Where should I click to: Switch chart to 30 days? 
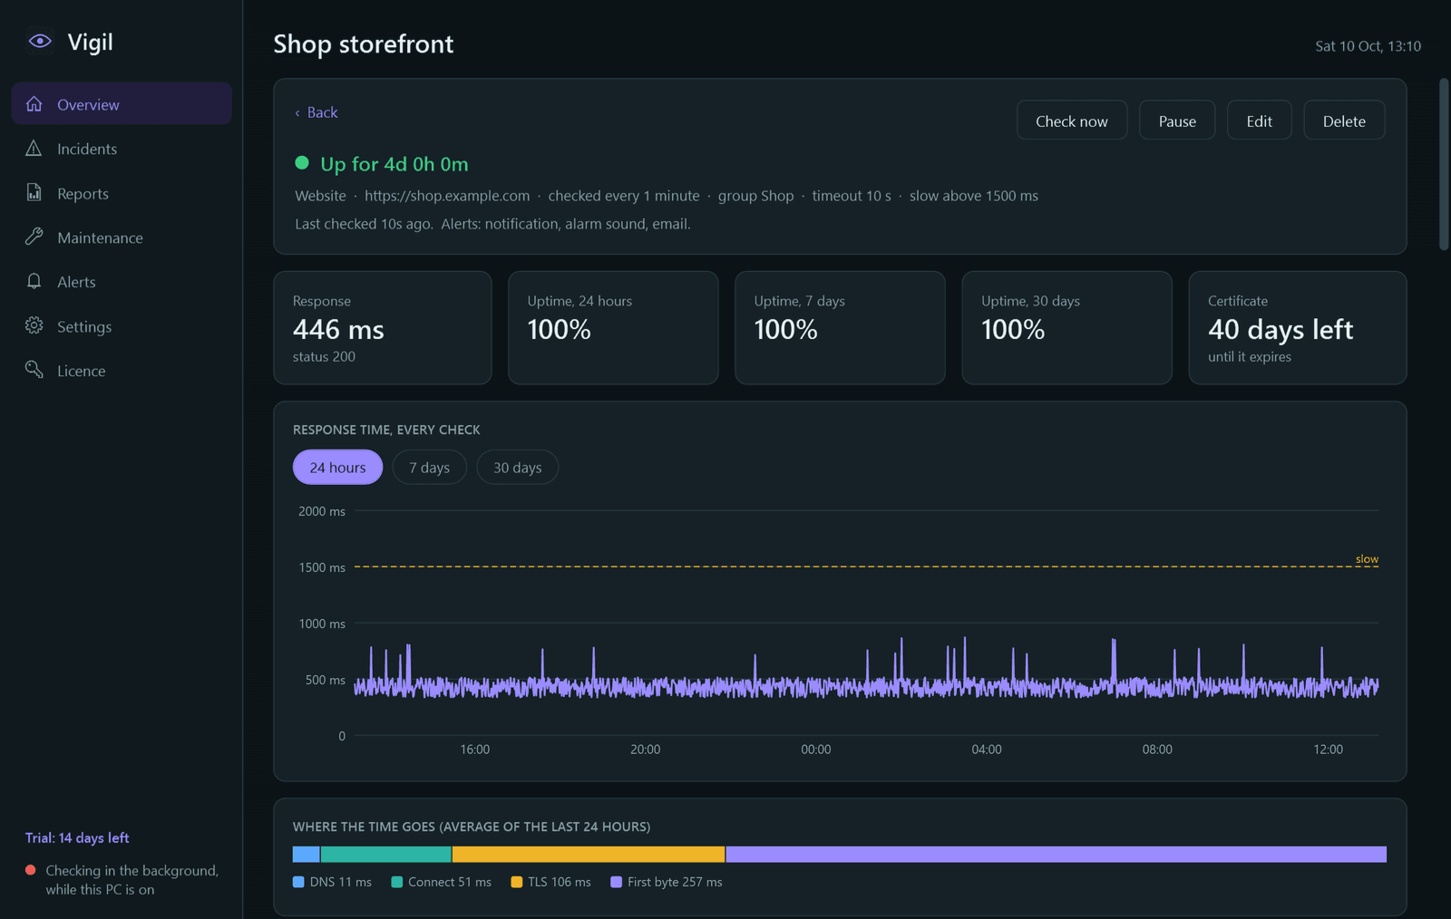pyautogui.click(x=517, y=467)
